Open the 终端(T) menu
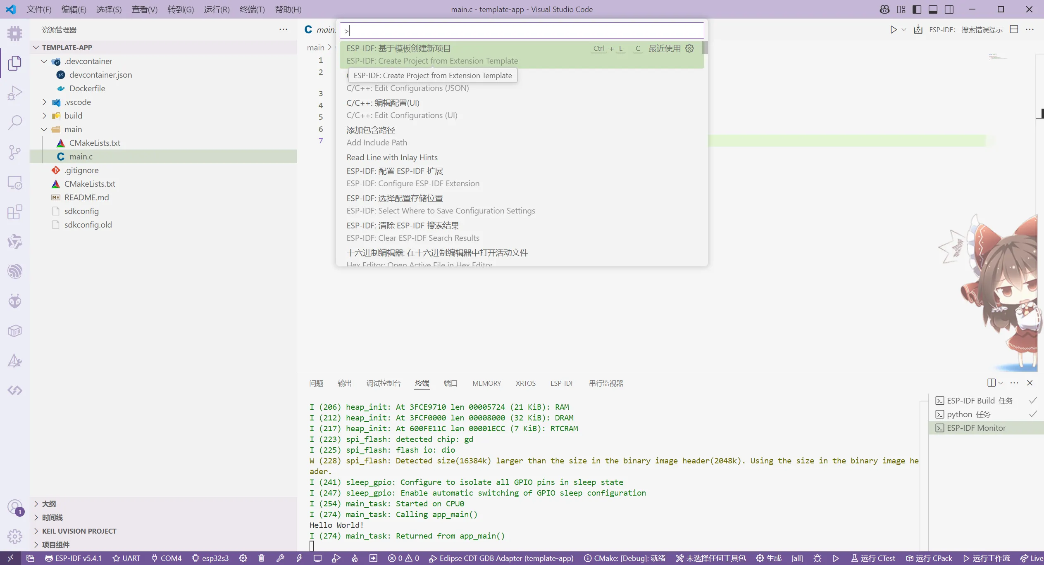The image size is (1044, 565). [252, 9]
